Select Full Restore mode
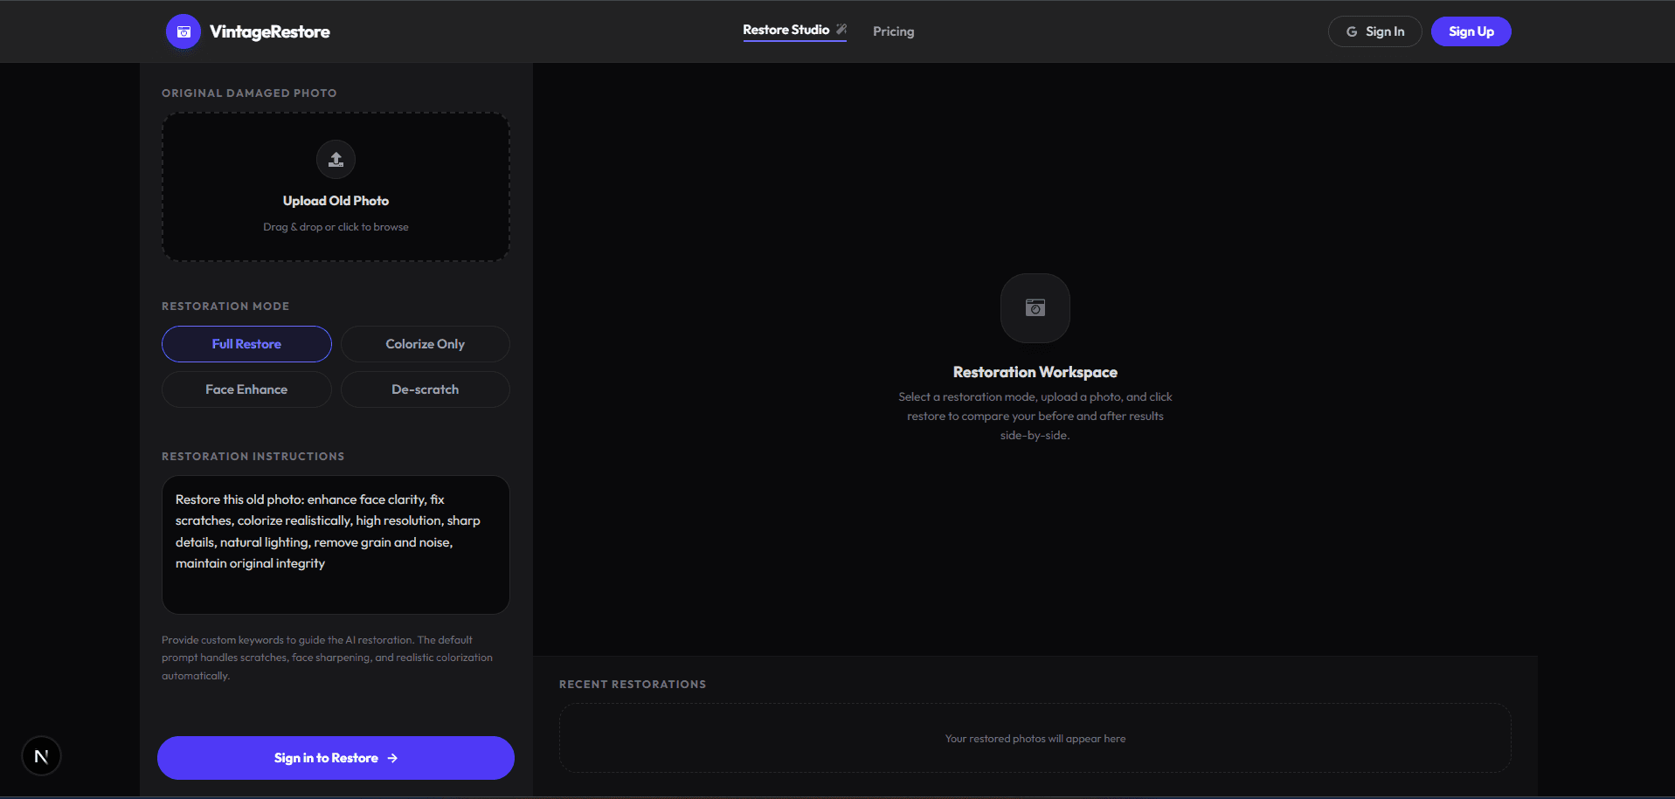The width and height of the screenshot is (1675, 799). pos(246,344)
